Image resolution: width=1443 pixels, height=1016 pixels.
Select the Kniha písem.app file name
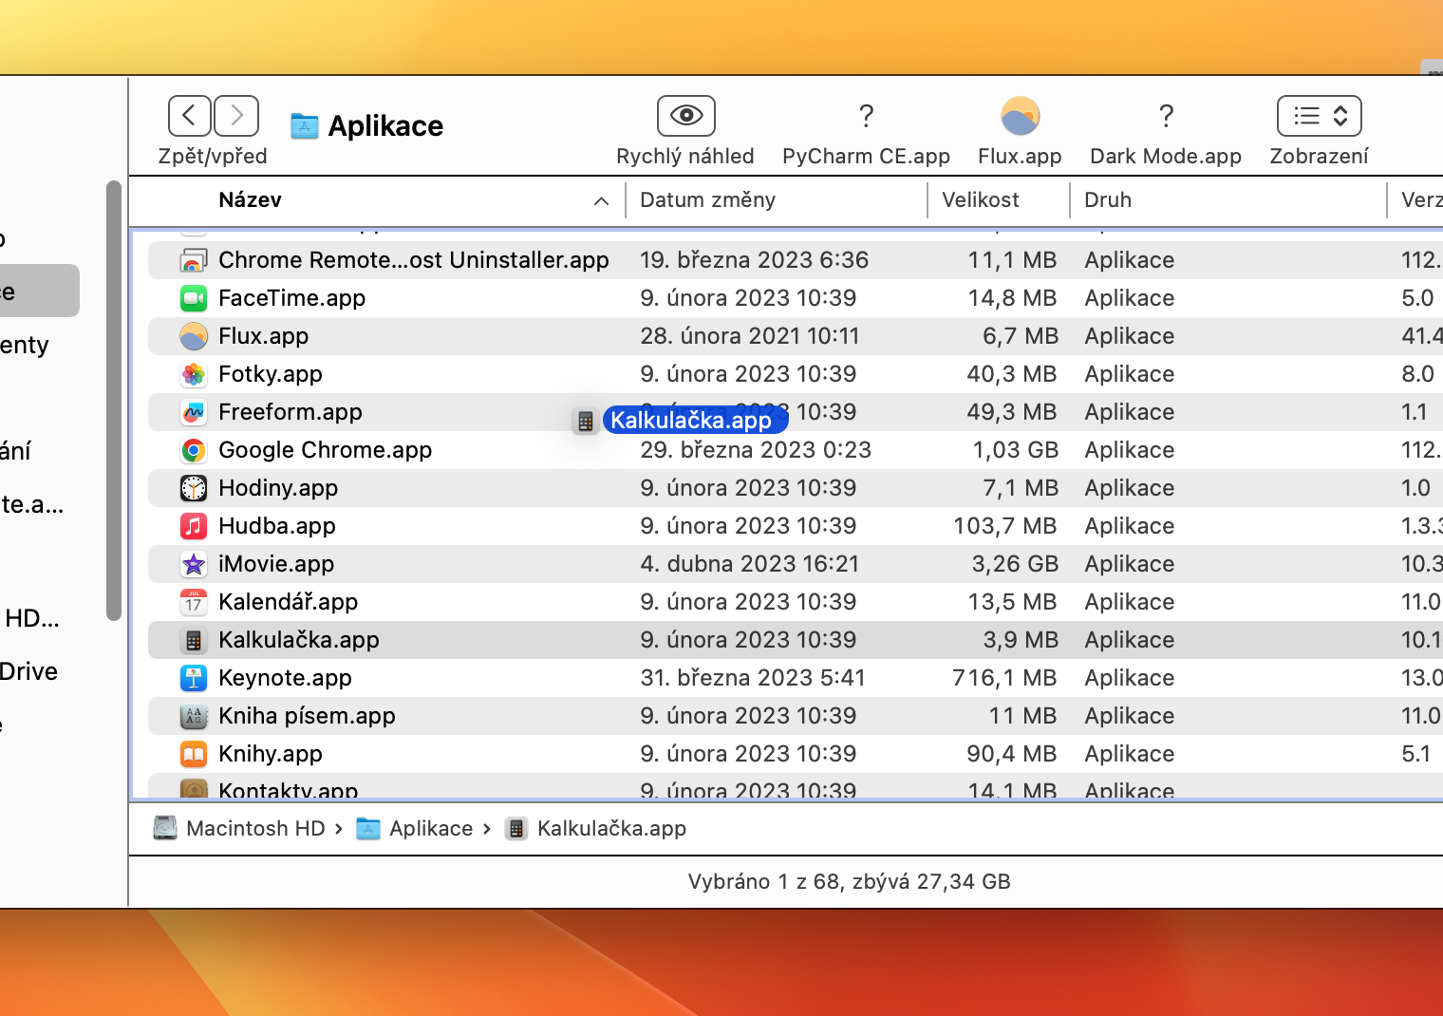(x=307, y=716)
